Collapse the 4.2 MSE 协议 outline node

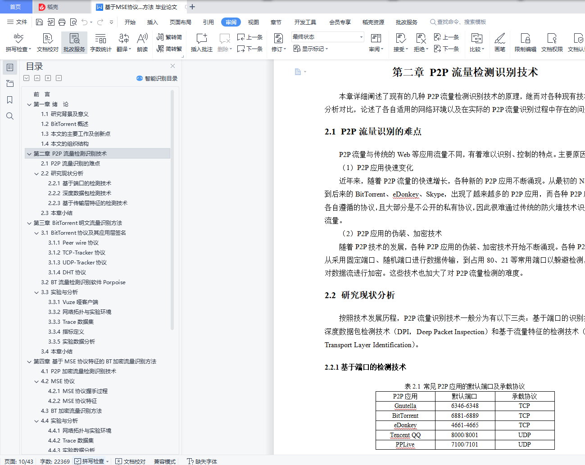(x=36, y=381)
